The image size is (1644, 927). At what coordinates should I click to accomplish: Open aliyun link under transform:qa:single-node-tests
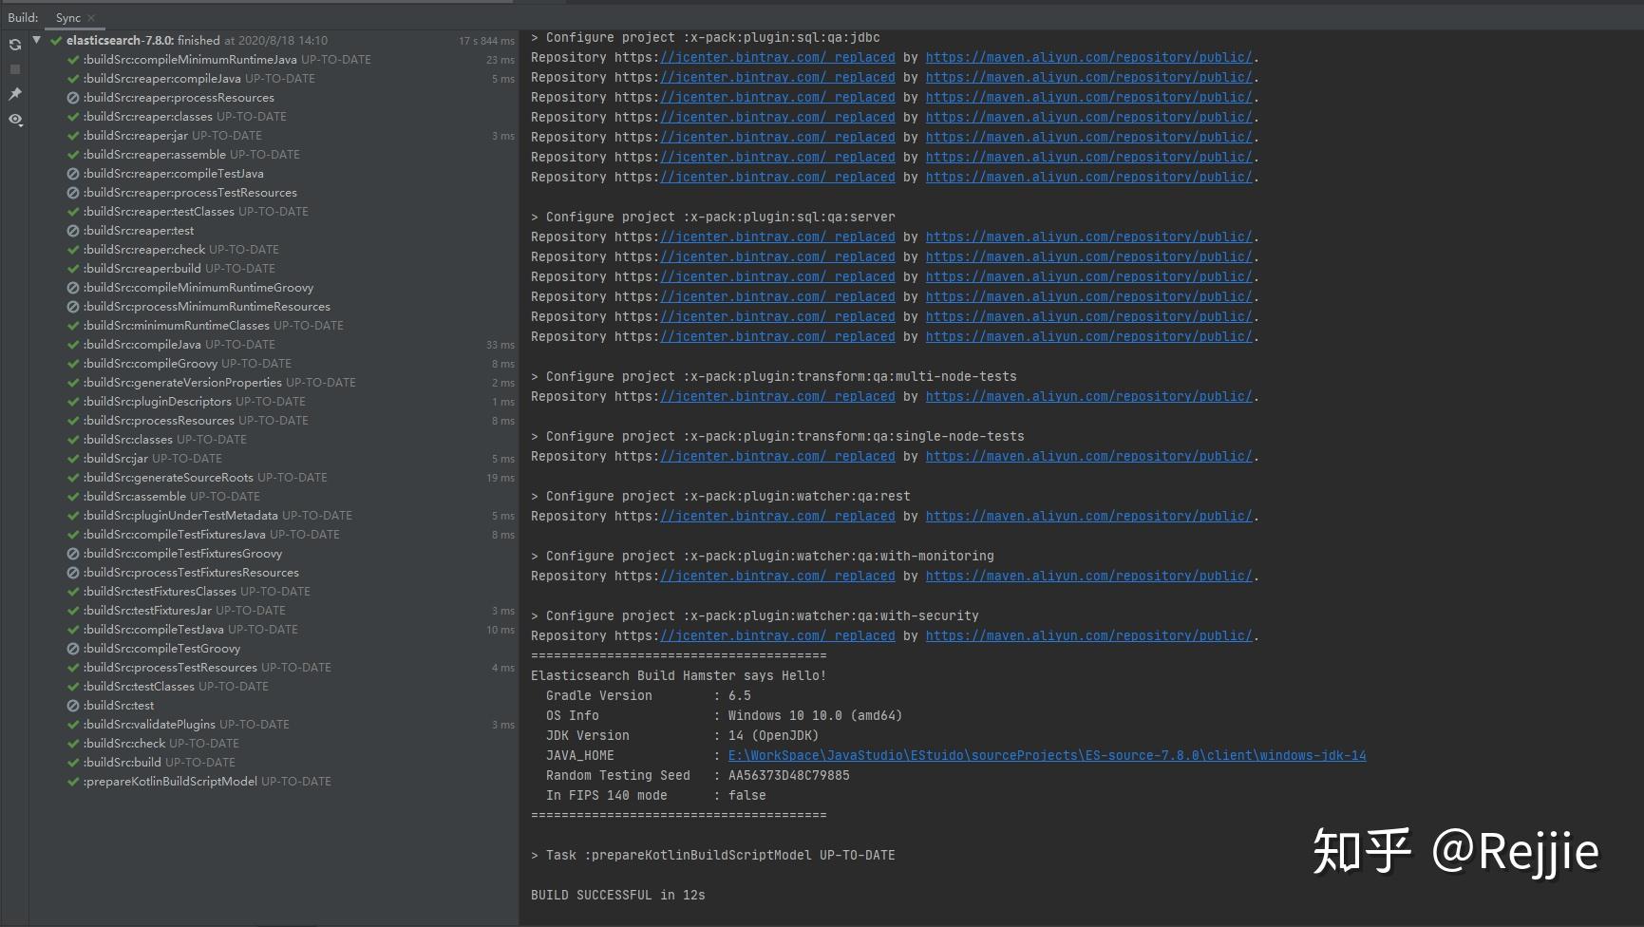point(1088,456)
